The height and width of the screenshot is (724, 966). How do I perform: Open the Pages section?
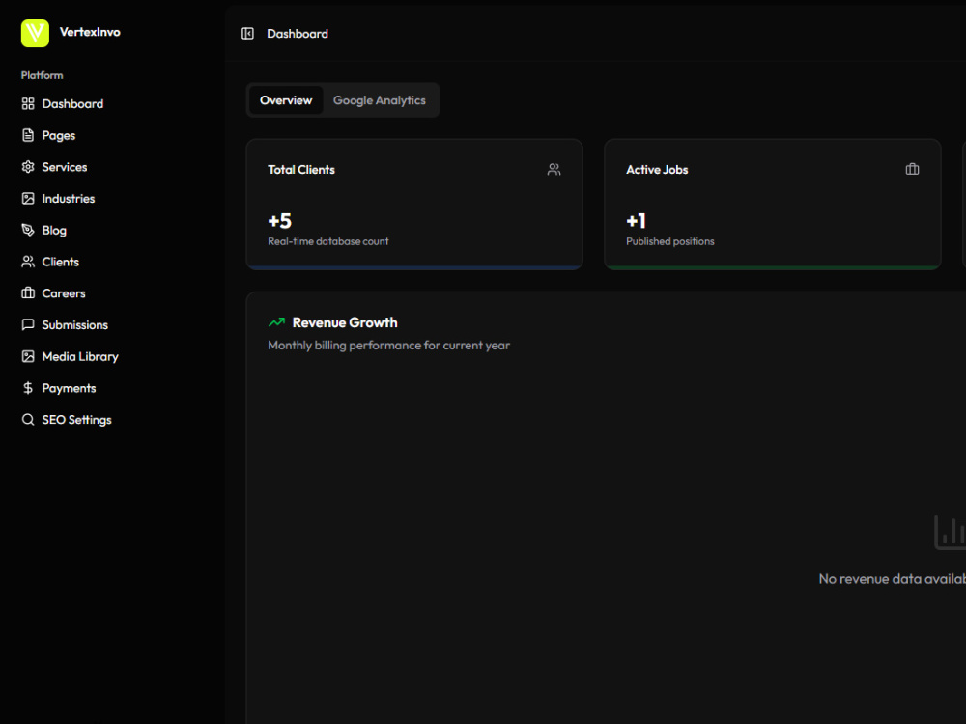click(x=59, y=135)
